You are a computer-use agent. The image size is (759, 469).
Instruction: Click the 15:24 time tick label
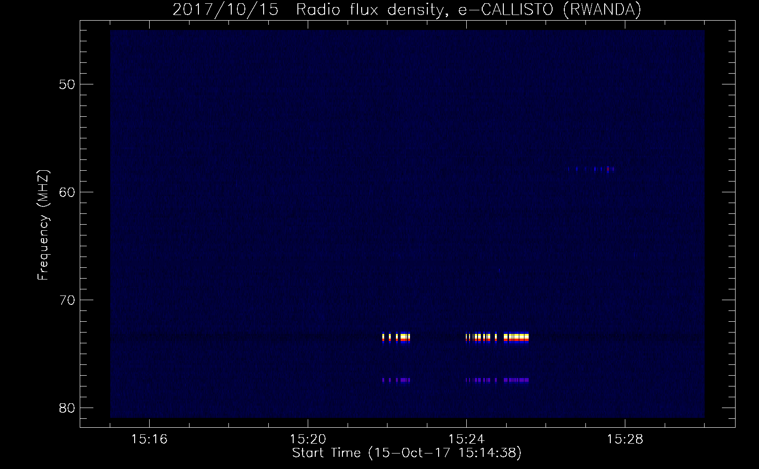[x=467, y=439]
